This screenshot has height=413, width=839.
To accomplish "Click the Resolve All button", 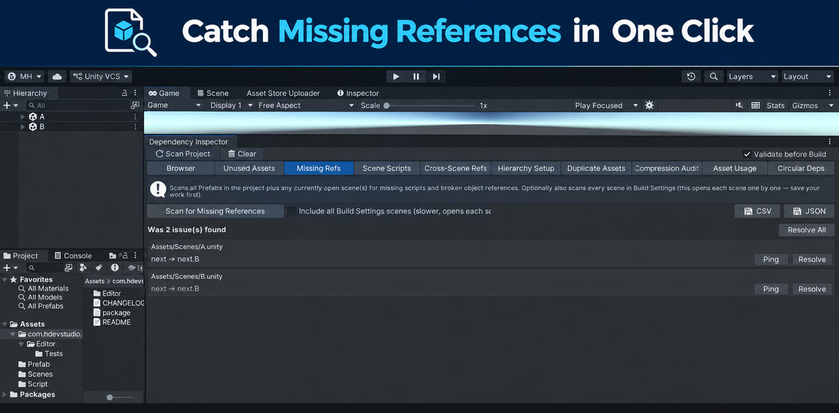I will pos(806,230).
